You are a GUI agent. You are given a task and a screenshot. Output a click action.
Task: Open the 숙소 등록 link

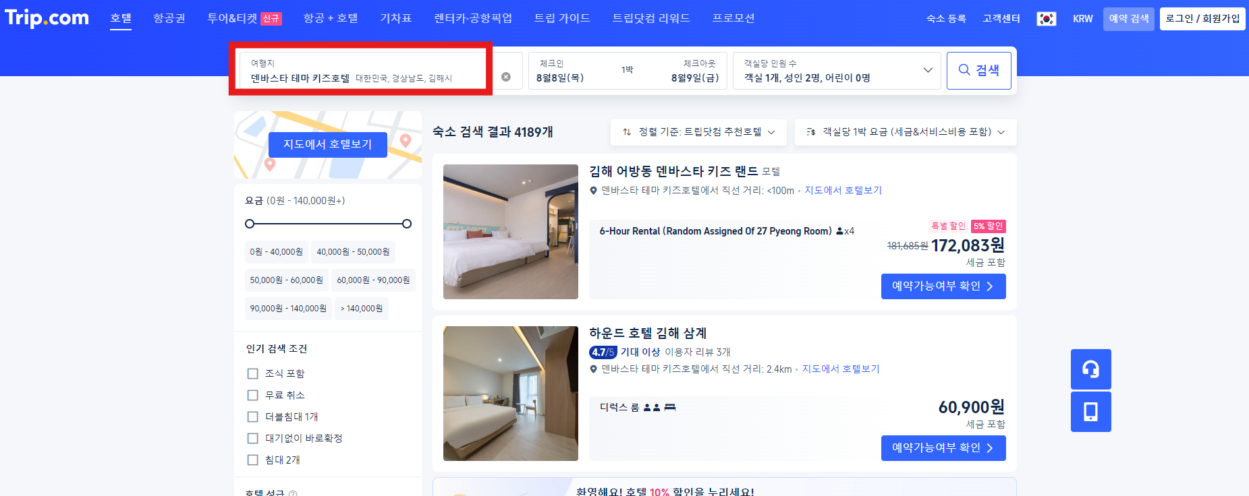click(946, 19)
